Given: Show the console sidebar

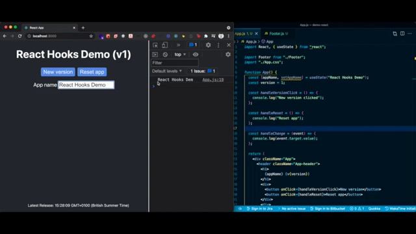Looking at the screenshot, I should (155, 55).
